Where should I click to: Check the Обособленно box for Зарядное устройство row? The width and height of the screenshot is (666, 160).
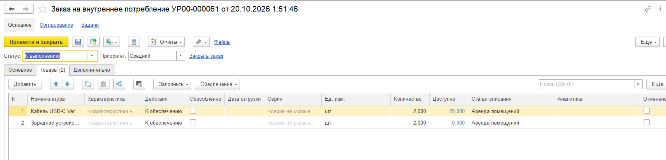tap(193, 123)
